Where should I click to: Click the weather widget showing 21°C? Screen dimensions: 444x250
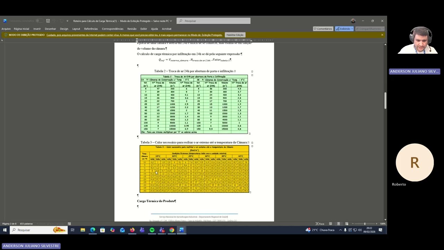pyautogui.click(x=320, y=230)
